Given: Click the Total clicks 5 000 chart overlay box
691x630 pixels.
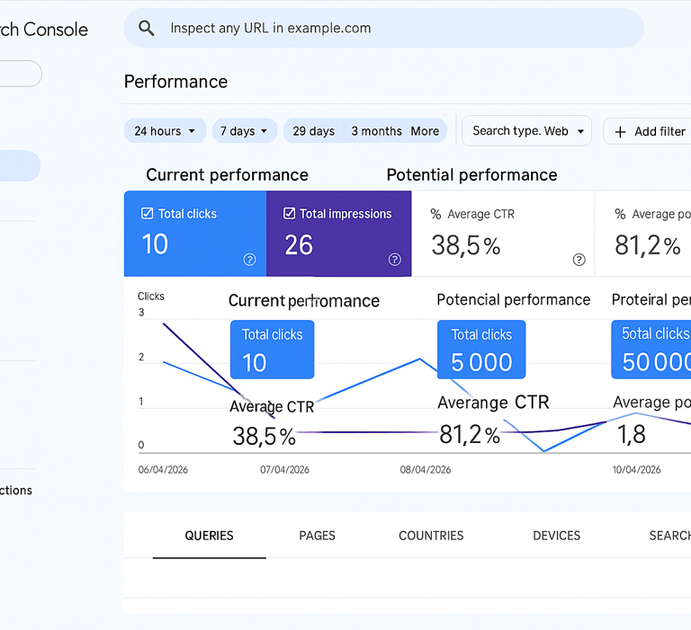Looking at the screenshot, I should 481,350.
